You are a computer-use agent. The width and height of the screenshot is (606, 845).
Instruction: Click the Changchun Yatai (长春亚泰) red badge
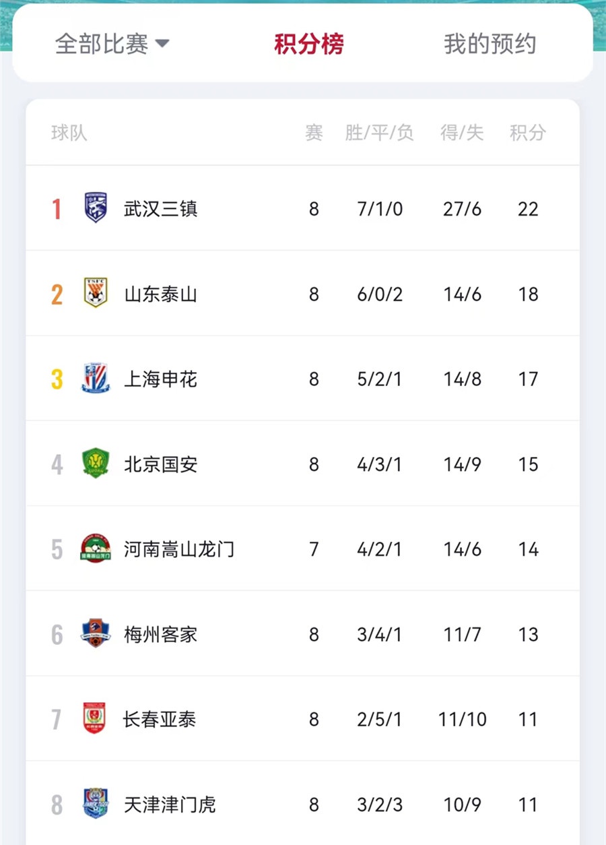pos(94,719)
